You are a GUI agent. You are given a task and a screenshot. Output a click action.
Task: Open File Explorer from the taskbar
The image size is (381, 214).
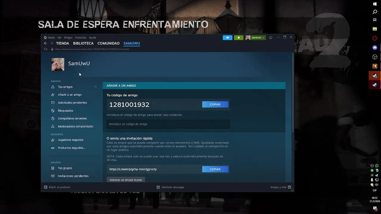[x=375, y=29]
